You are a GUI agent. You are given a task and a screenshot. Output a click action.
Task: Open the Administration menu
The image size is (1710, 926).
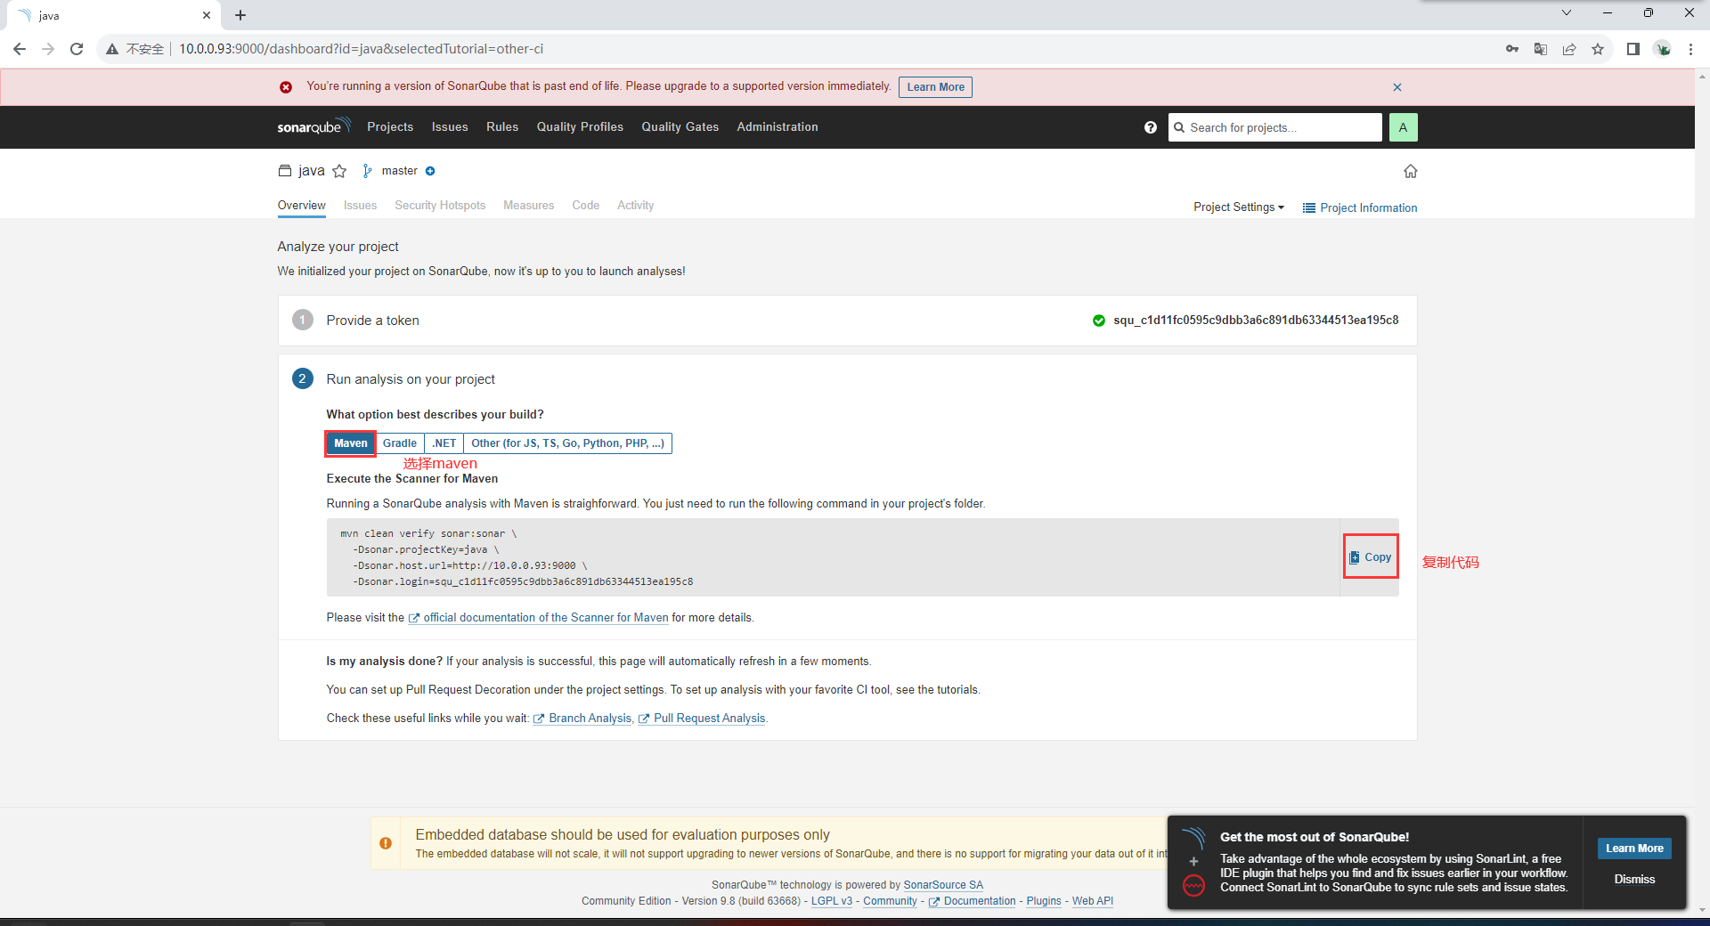778,126
